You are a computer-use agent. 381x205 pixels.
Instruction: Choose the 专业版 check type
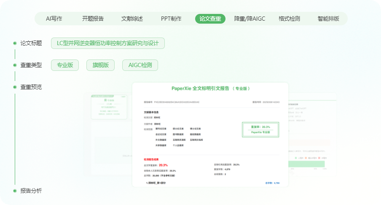[x=65, y=65]
